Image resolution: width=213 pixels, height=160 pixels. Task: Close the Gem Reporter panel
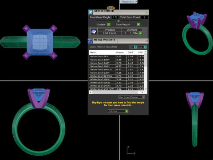[146, 12]
